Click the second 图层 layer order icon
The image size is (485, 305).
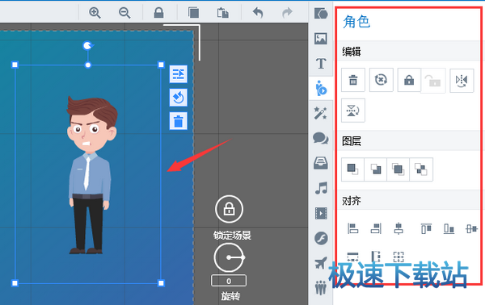(x=376, y=169)
